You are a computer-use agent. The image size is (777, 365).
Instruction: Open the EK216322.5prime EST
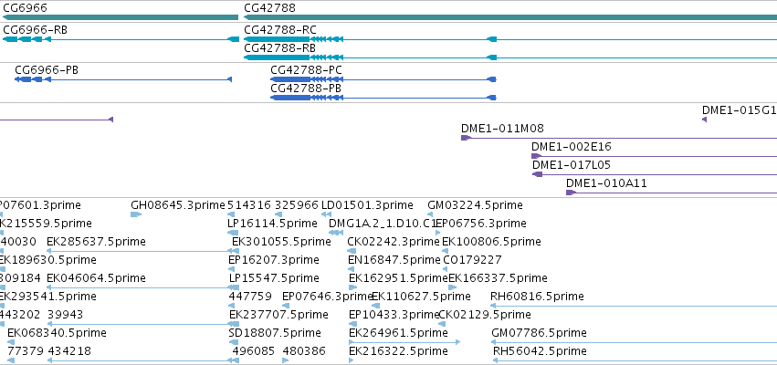pos(352,360)
